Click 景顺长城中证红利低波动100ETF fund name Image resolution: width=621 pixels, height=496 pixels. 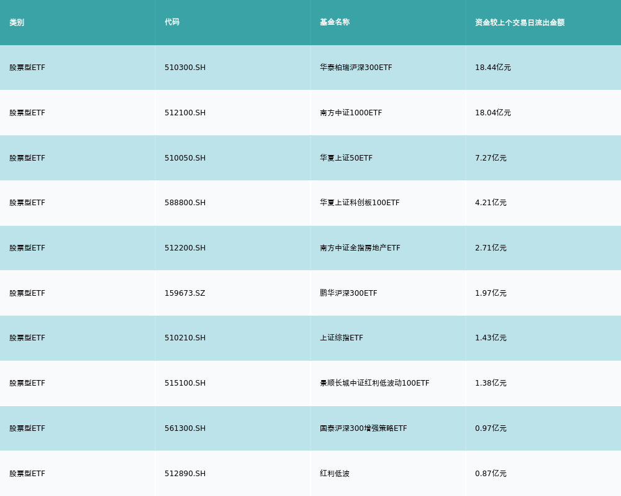coord(374,383)
